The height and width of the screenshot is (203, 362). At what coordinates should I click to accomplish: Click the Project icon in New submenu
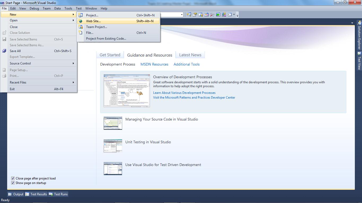click(81, 15)
